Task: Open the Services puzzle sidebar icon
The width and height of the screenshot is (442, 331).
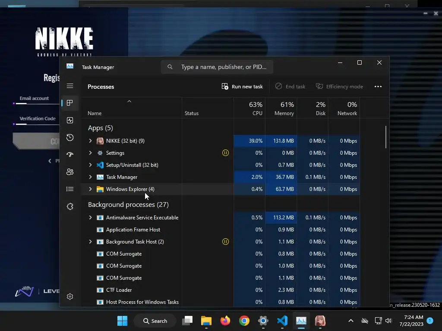Action: point(70,206)
